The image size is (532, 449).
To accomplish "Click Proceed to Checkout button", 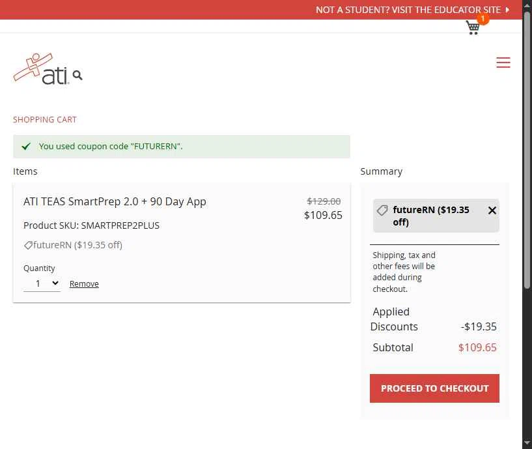I will (434, 388).
